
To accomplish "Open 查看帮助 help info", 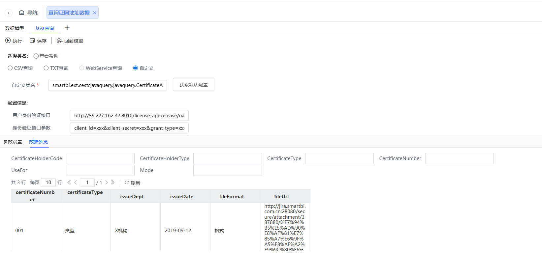I will click(x=46, y=56).
